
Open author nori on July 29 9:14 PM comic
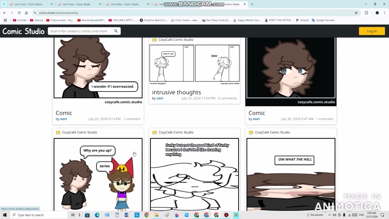[63, 119]
